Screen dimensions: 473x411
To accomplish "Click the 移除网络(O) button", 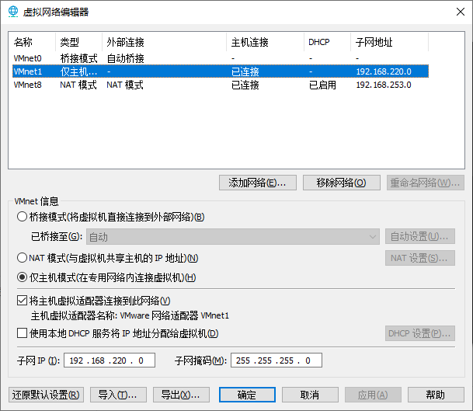I will pyautogui.click(x=342, y=183).
